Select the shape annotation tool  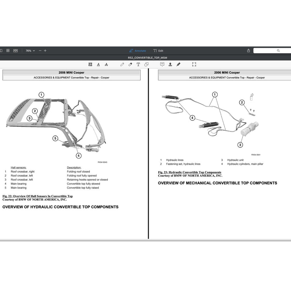[x=146, y=64]
